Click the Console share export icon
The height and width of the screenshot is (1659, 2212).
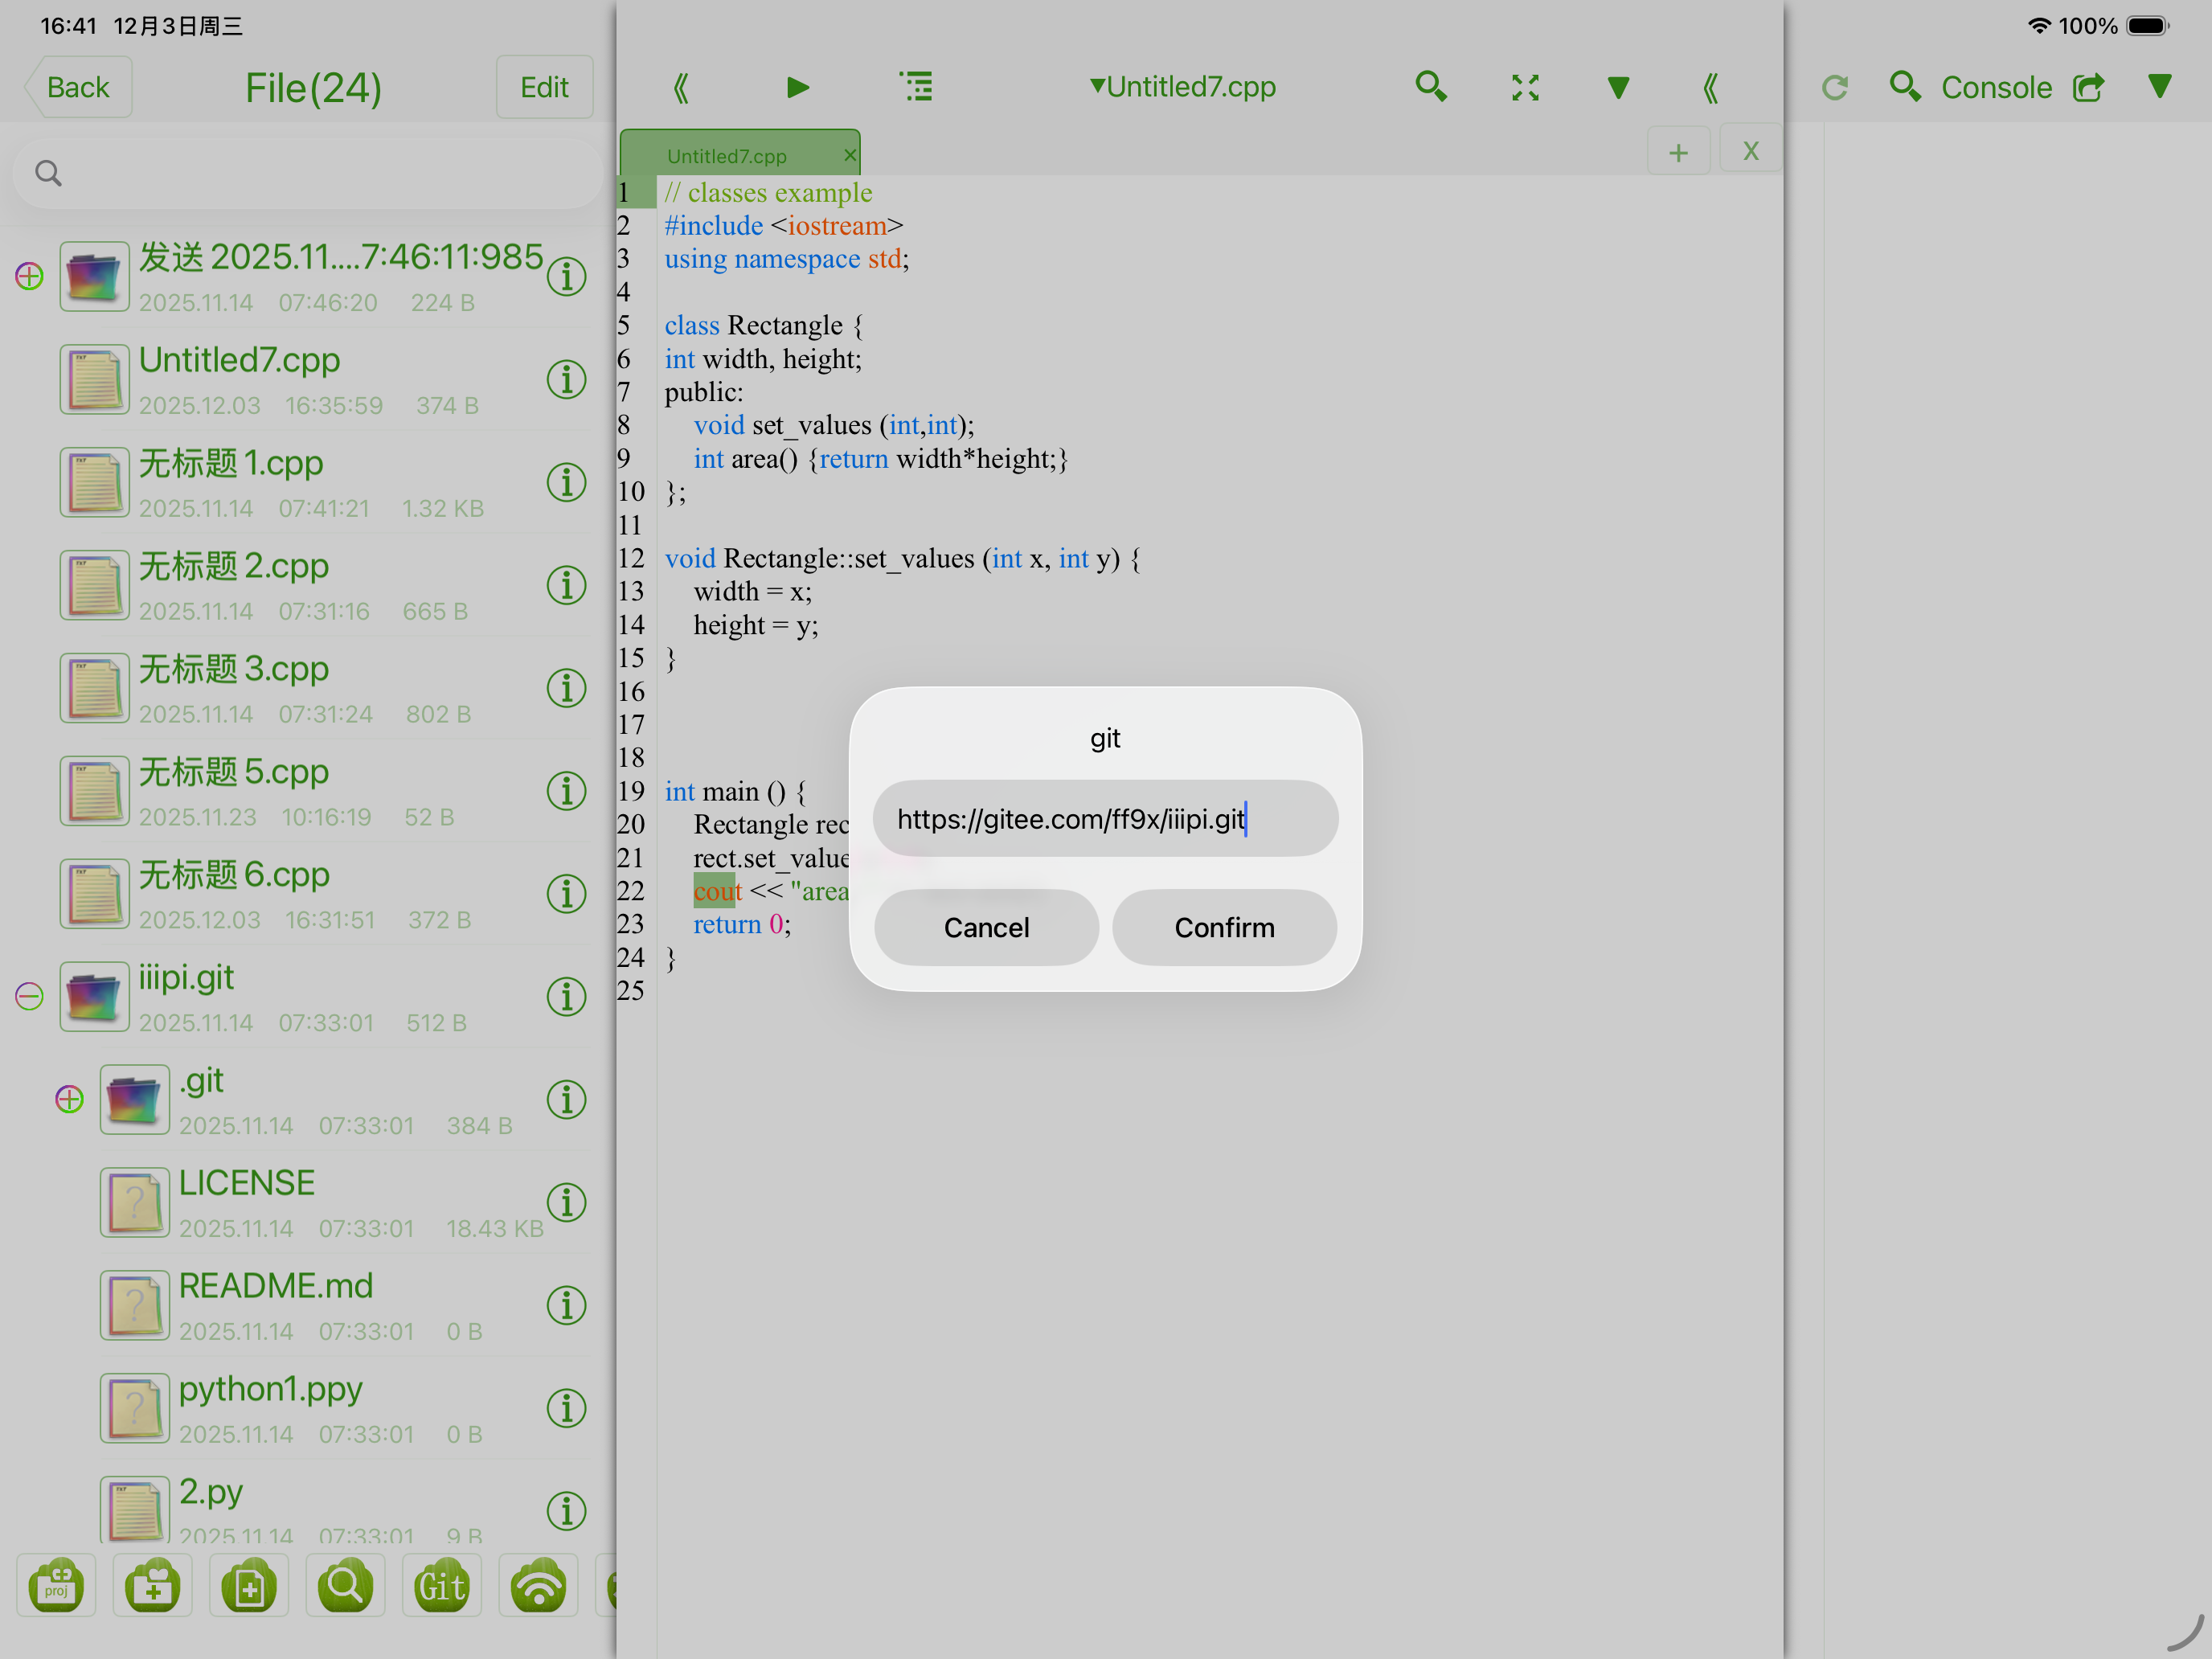(x=2088, y=88)
